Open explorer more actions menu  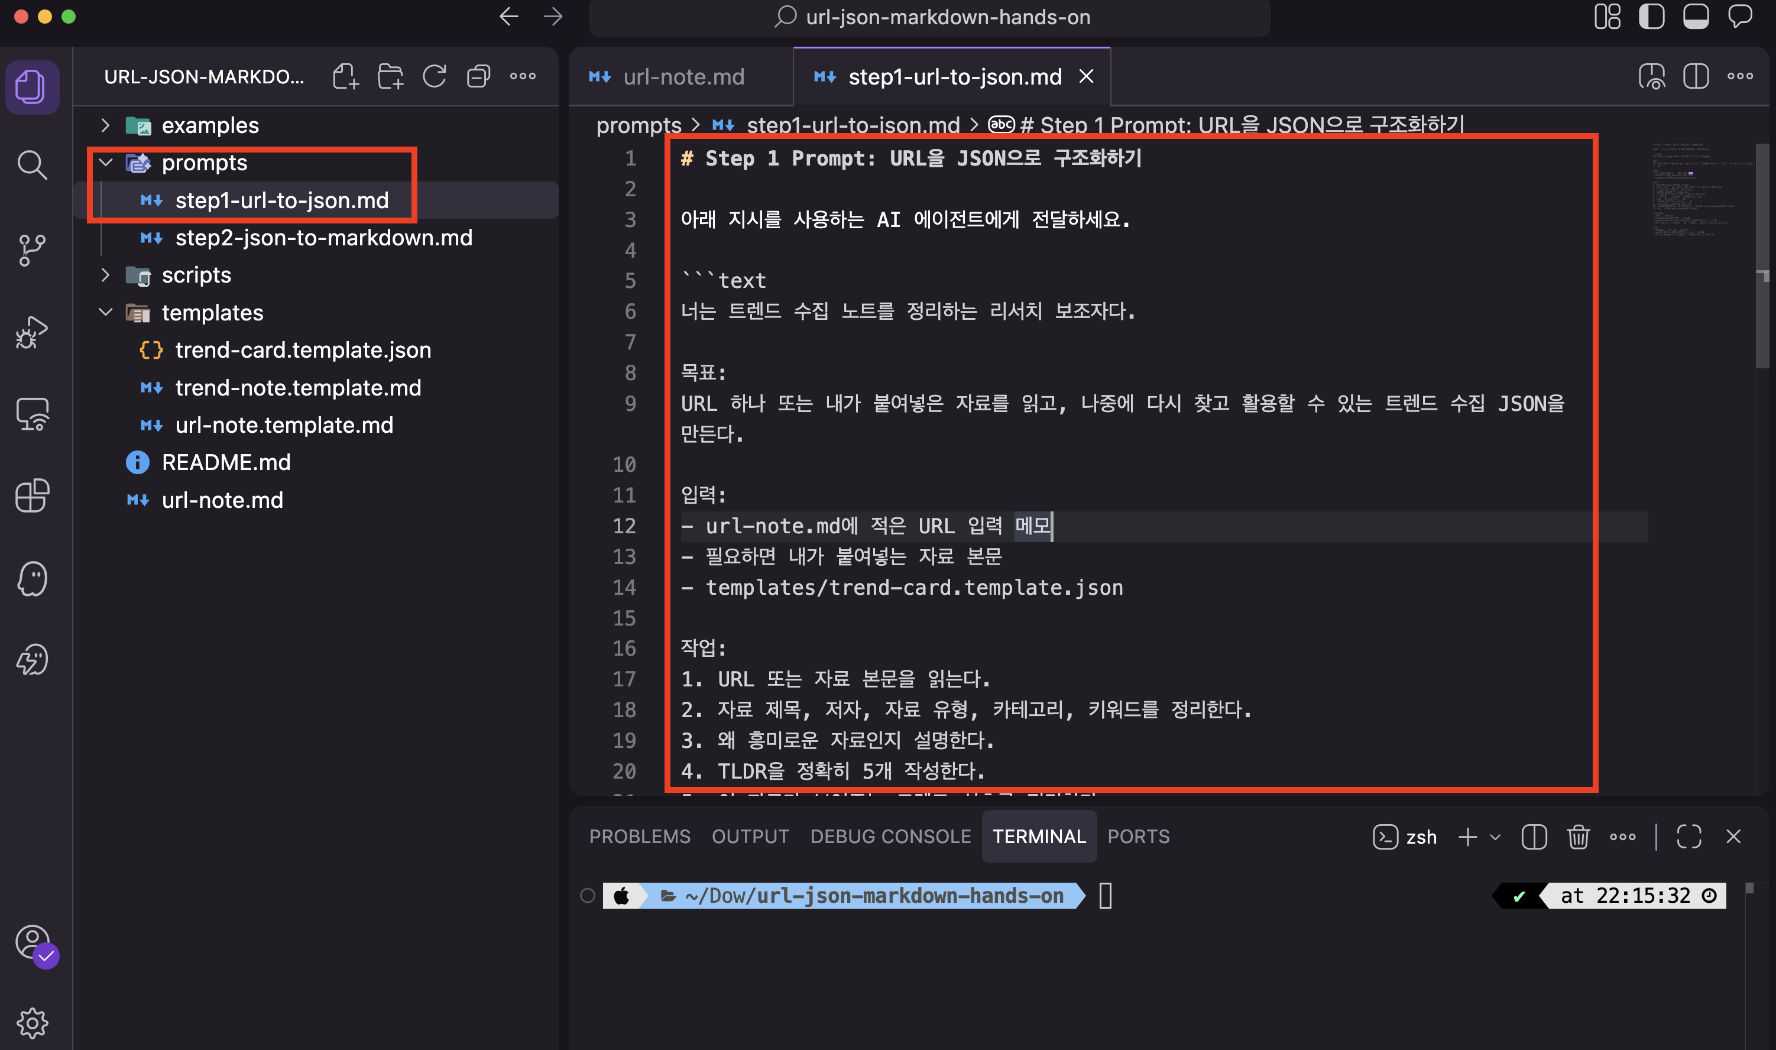[x=523, y=76]
